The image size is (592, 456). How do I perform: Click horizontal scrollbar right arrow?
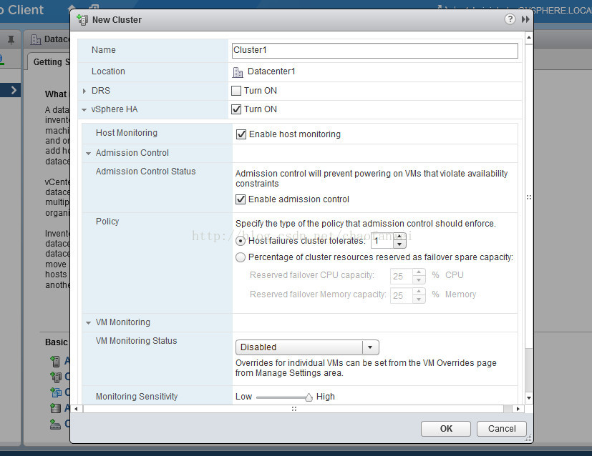click(x=518, y=409)
